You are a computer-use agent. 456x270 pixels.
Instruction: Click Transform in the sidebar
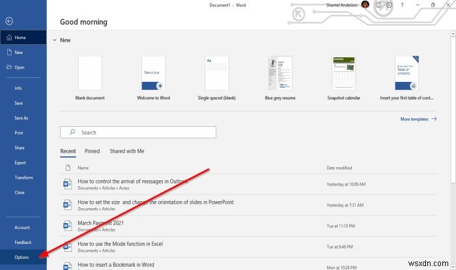pyautogui.click(x=23, y=178)
